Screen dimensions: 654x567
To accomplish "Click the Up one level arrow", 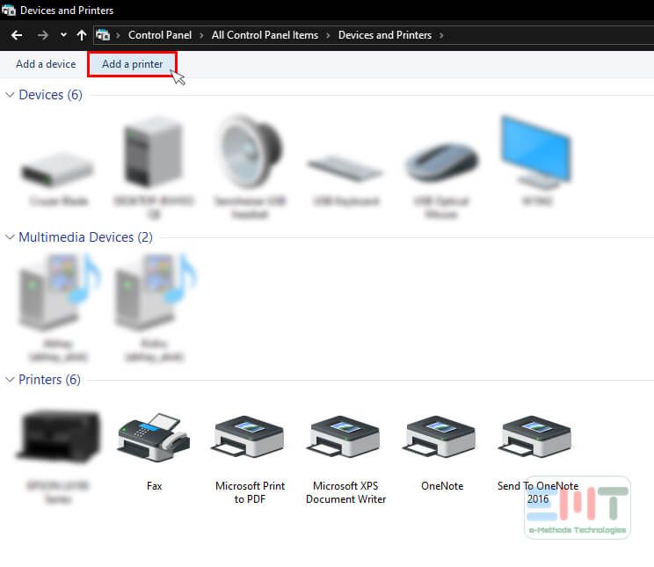I will coord(82,35).
